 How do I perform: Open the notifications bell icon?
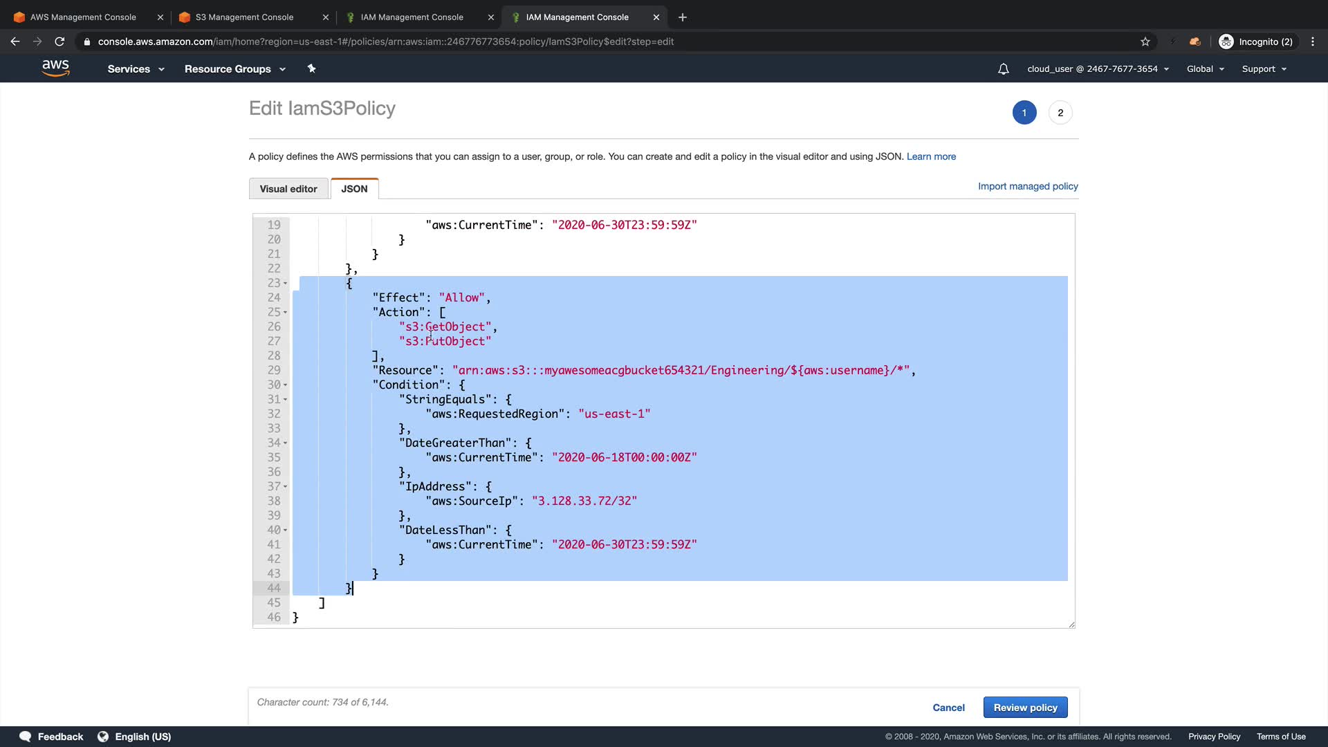(x=1003, y=69)
